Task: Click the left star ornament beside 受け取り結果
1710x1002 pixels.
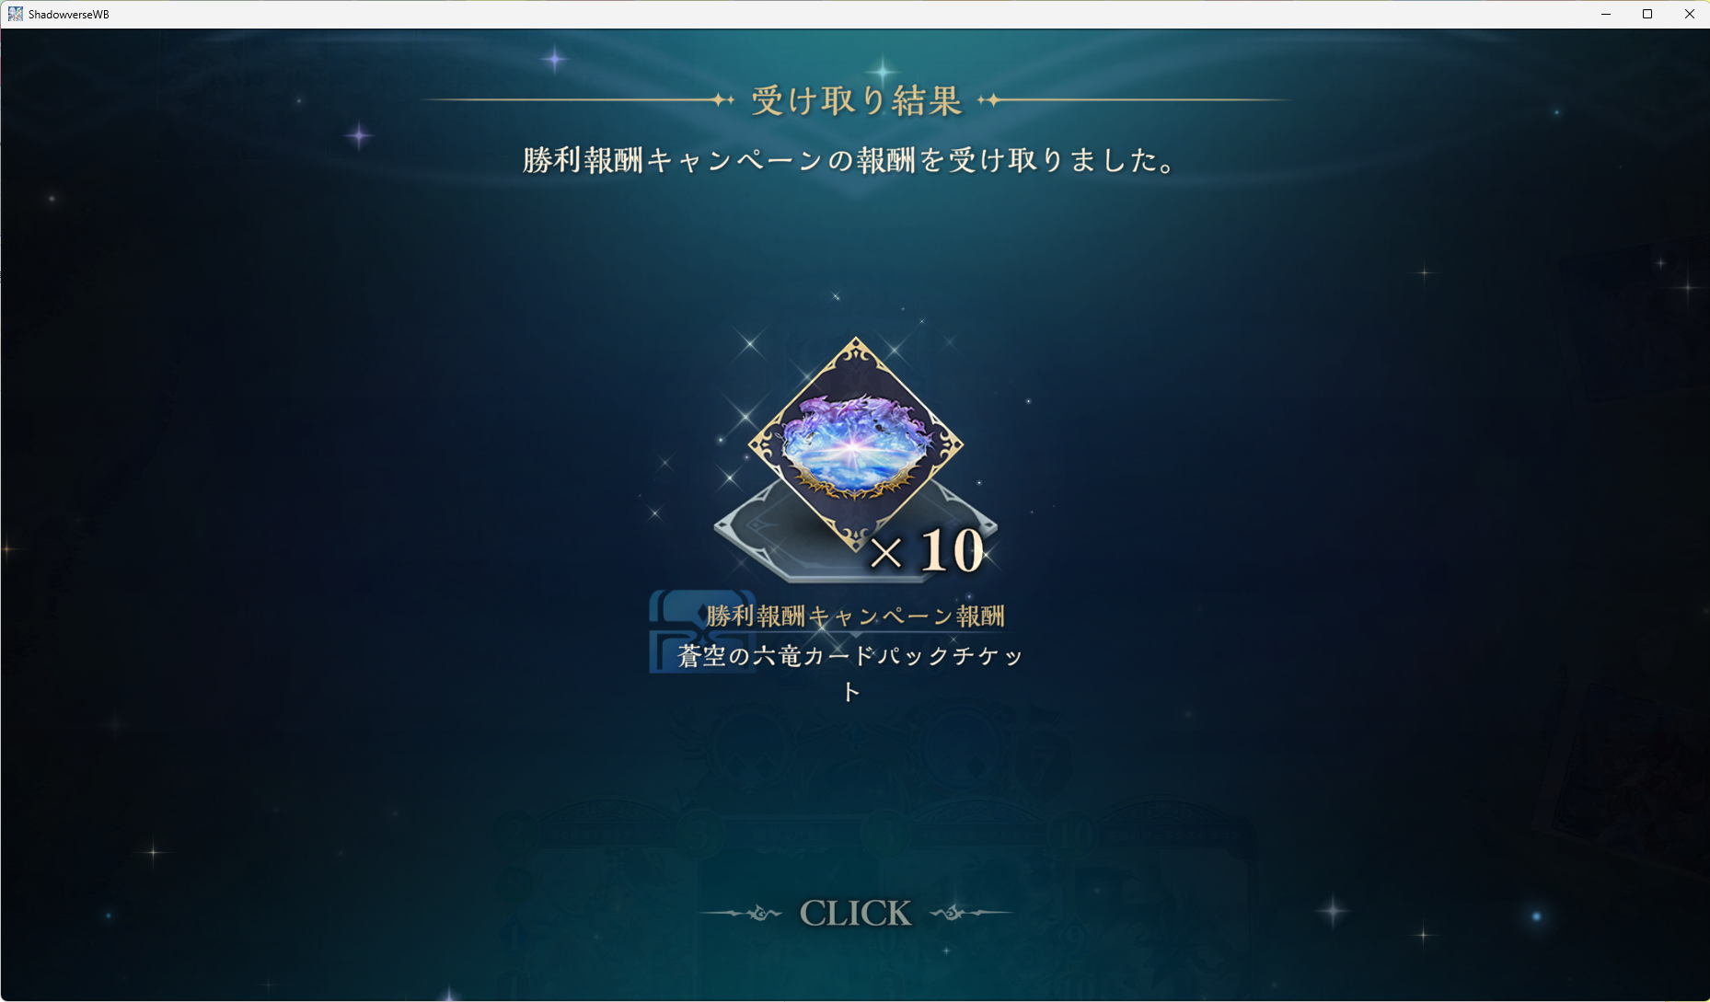Action: 722,99
